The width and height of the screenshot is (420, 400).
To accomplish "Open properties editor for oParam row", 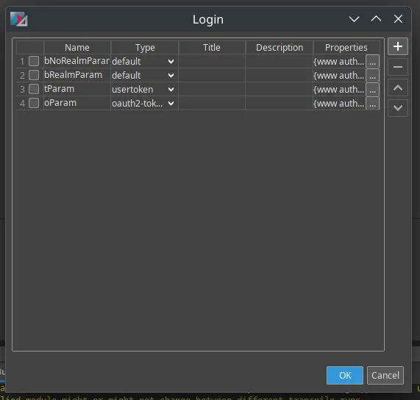I will coord(372,104).
